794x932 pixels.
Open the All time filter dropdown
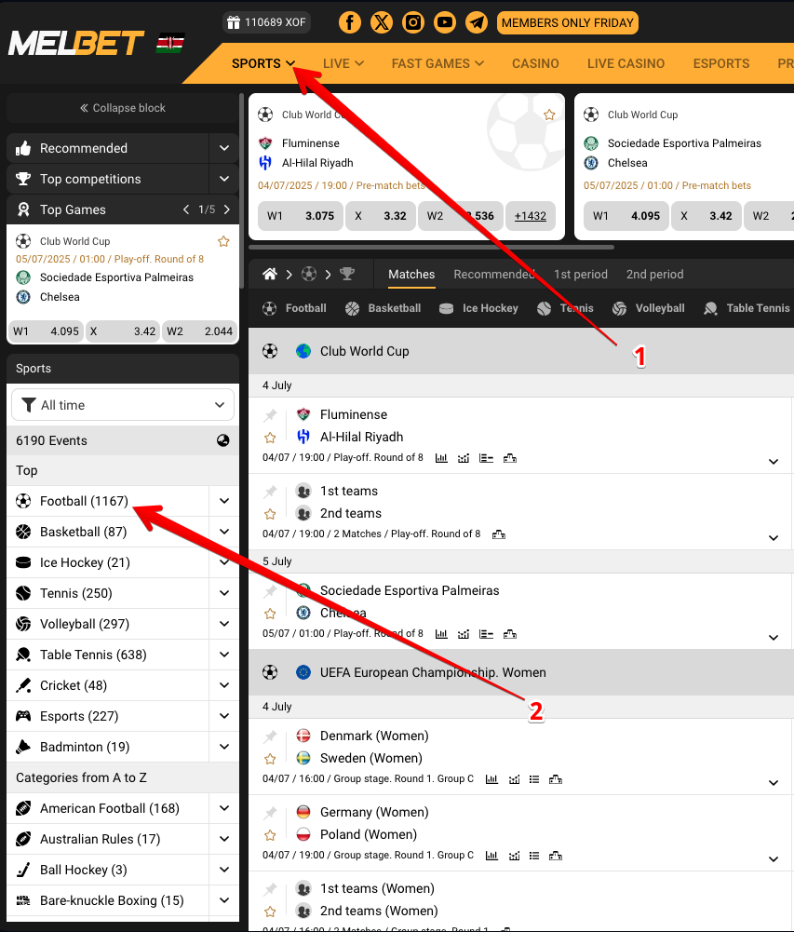pyautogui.click(x=123, y=405)
